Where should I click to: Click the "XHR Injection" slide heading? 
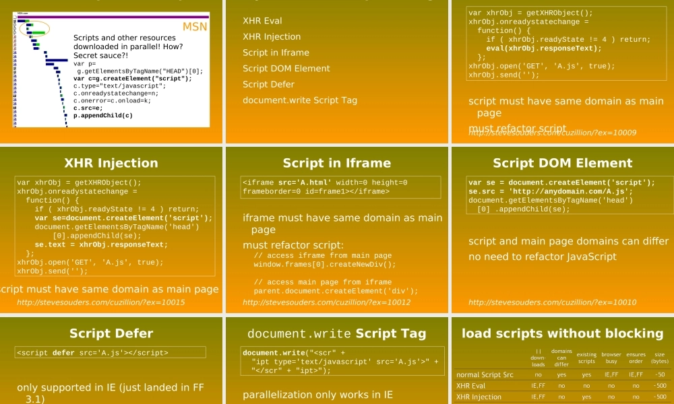click(x=111, y=163)
